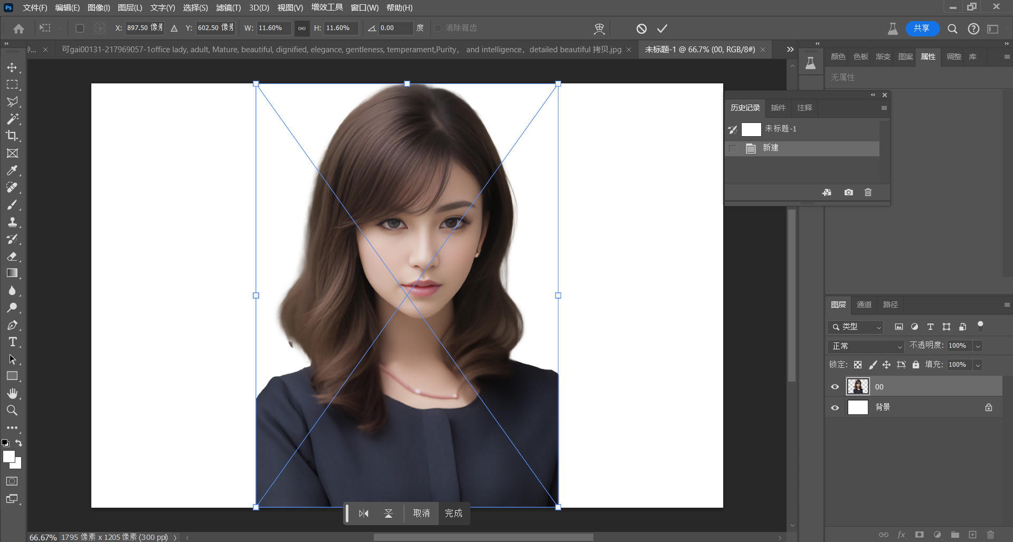Viewport: 1013px width, 542px height.
Task: Select the Gradient tool
Action: pyautogui.click(x=12, y=273)
